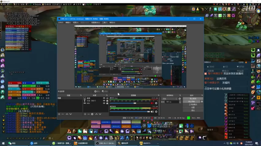
Task: Toggle lock on the desktop capture source
Action: [x=107, y=98]
